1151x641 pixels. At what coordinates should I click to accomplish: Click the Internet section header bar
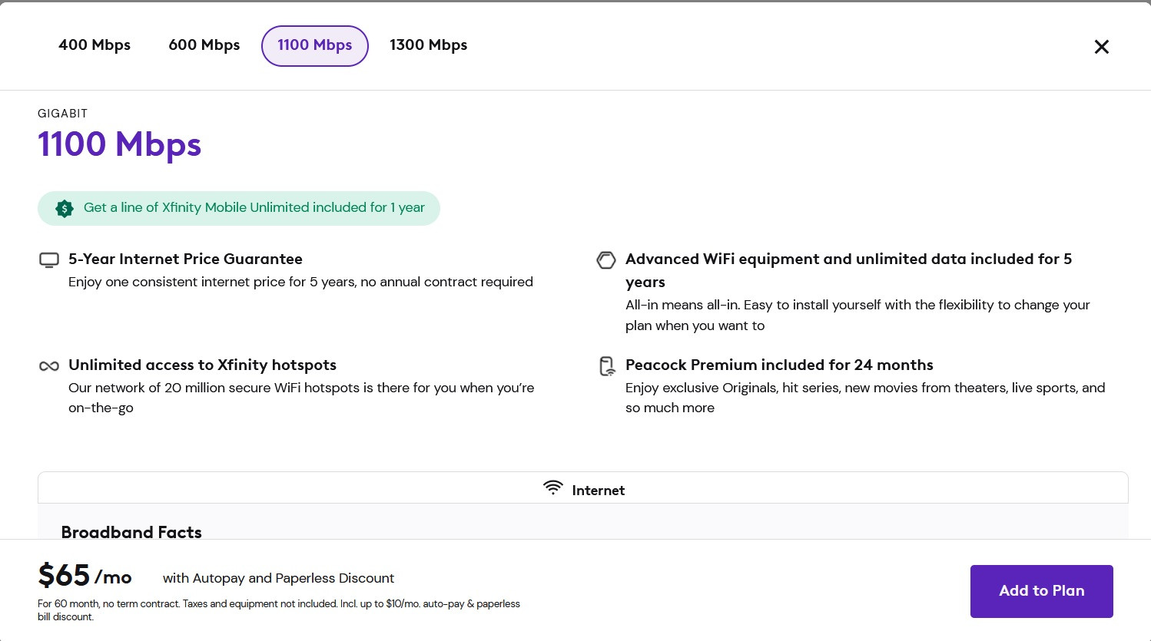(583, 488)
